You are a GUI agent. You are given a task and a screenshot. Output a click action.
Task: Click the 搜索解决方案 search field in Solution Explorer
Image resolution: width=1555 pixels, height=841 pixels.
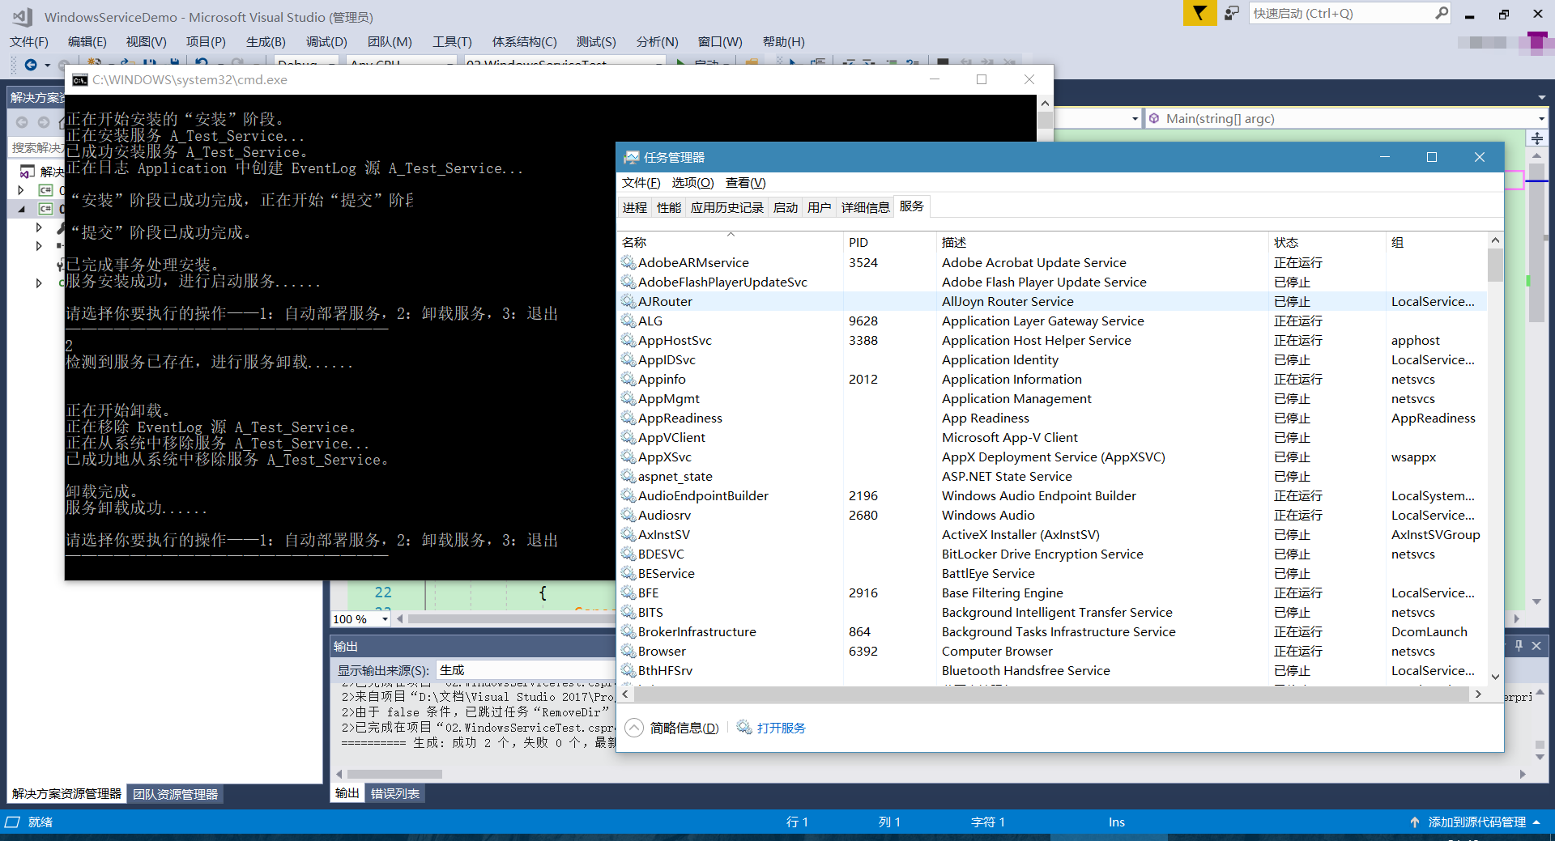coord(36,147)
